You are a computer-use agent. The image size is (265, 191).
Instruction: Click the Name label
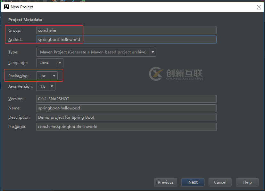[x=14, y=108]
